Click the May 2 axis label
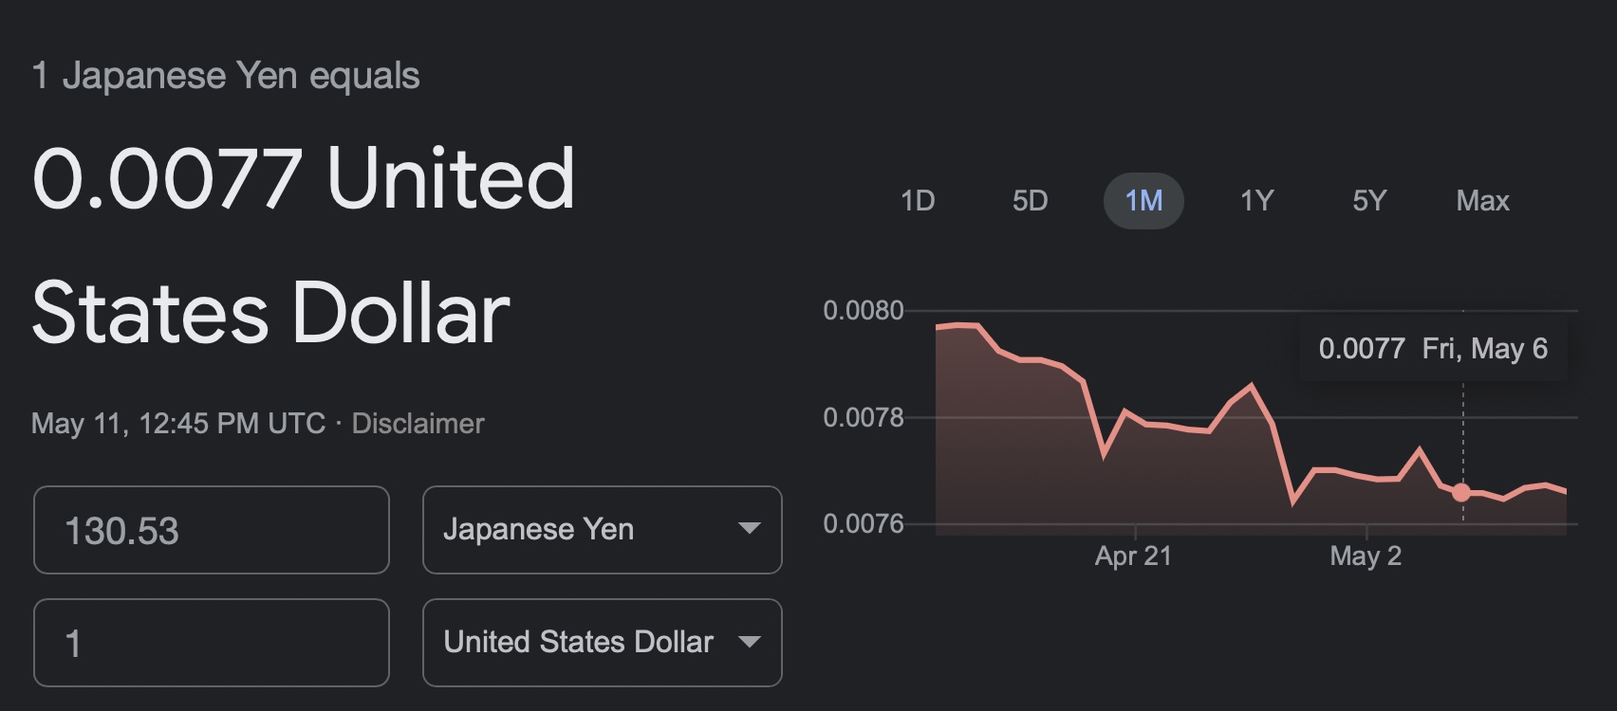This screenshot has width=1617, height=711. [1366, 556]
